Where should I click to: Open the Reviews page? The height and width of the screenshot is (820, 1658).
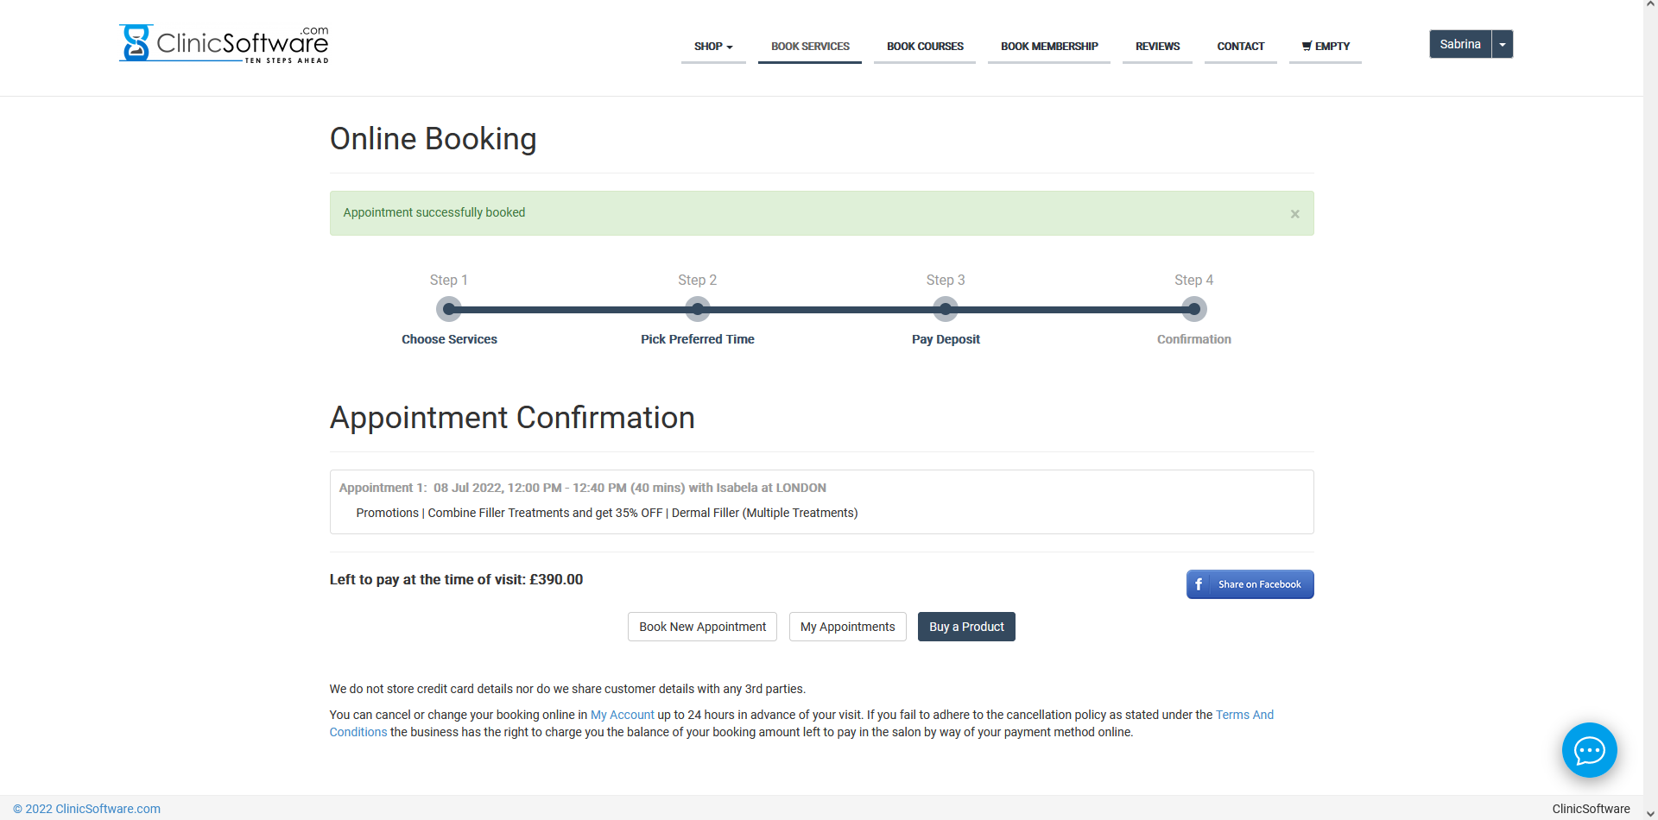[1157, 47]
